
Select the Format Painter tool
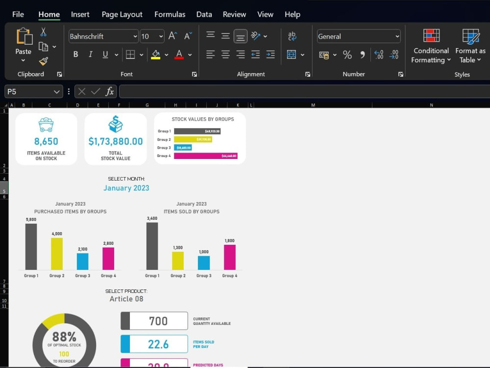(x=44, y=60)
